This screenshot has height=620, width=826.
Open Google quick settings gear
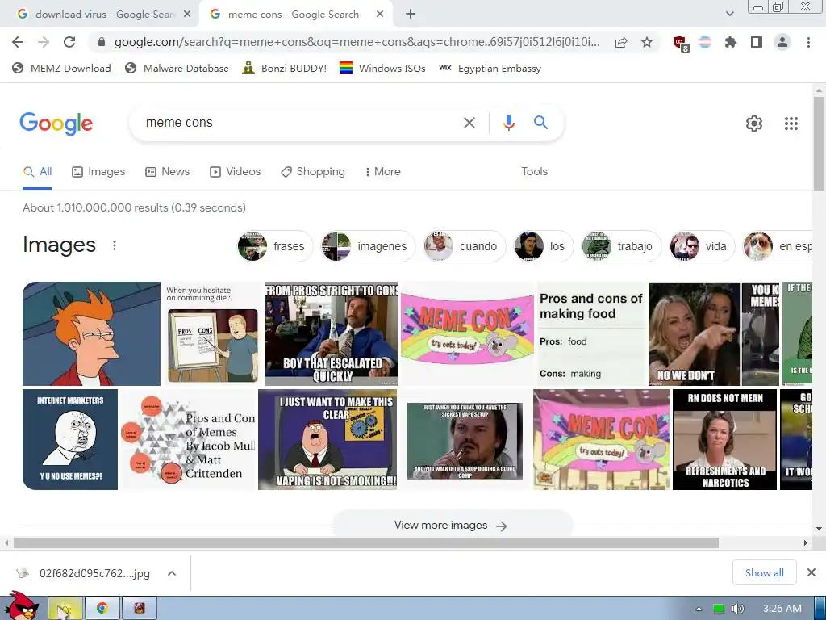[754, 124]
